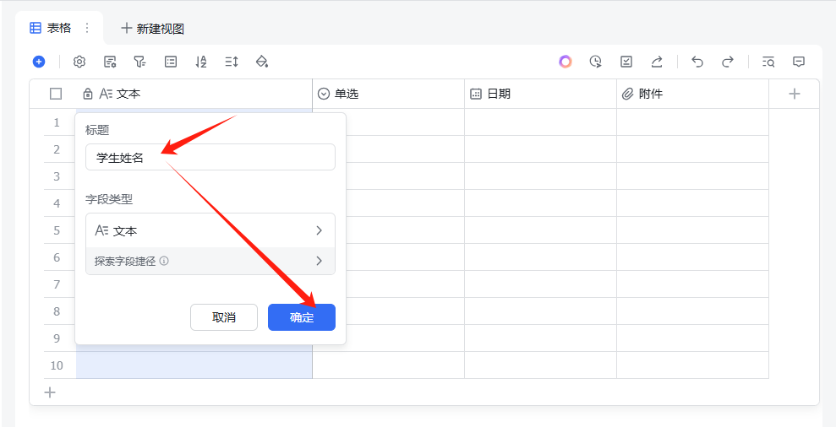Open the fill color paint bucket tool

[262, 62]
